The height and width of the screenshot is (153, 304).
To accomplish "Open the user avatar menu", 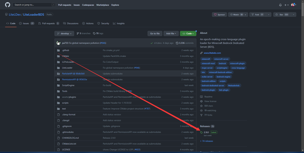I will pyautogui.click(x=294, y=5).
